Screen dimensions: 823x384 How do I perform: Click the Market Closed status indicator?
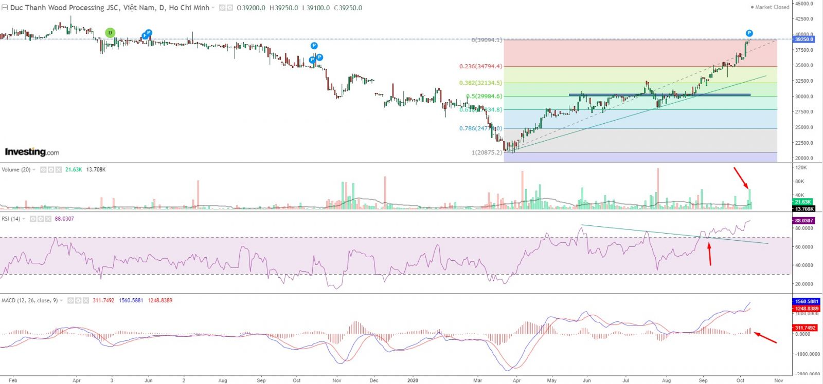coord(770,7)
